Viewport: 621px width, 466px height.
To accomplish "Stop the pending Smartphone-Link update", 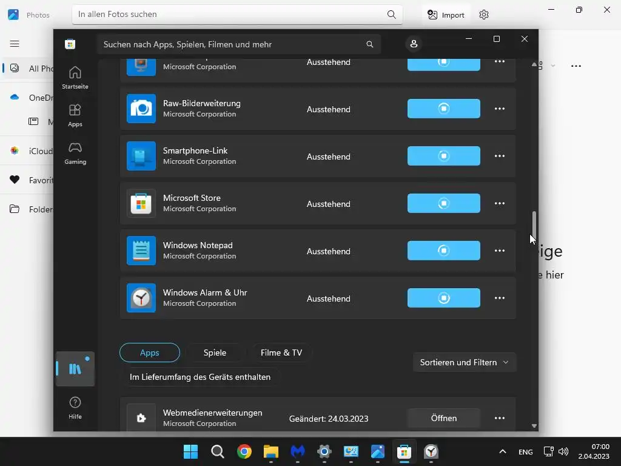I will coord(443,156).
